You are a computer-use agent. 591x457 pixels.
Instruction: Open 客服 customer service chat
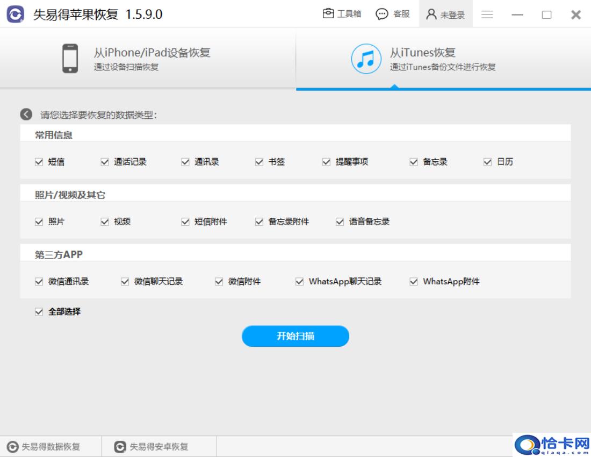click(x=381, y=15)
